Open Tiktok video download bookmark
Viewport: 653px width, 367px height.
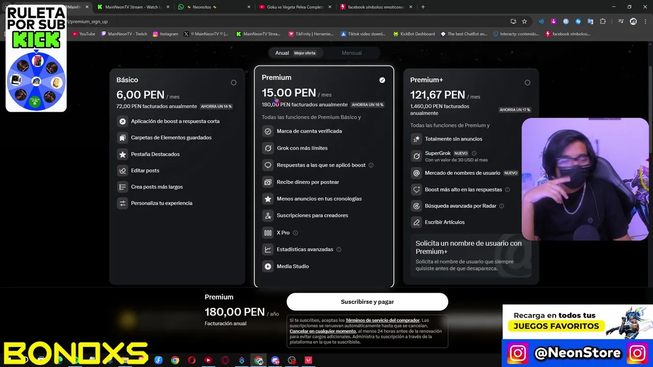pyautogui.click(x=363, y=34)
